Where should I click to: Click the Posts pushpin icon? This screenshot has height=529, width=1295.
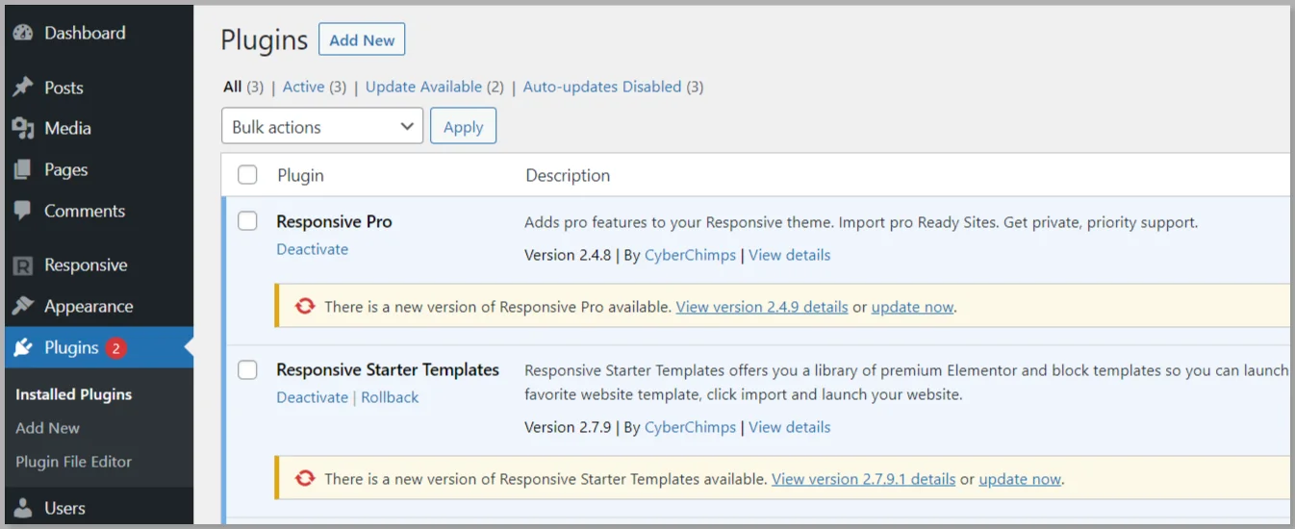click(x=23, y=88)
